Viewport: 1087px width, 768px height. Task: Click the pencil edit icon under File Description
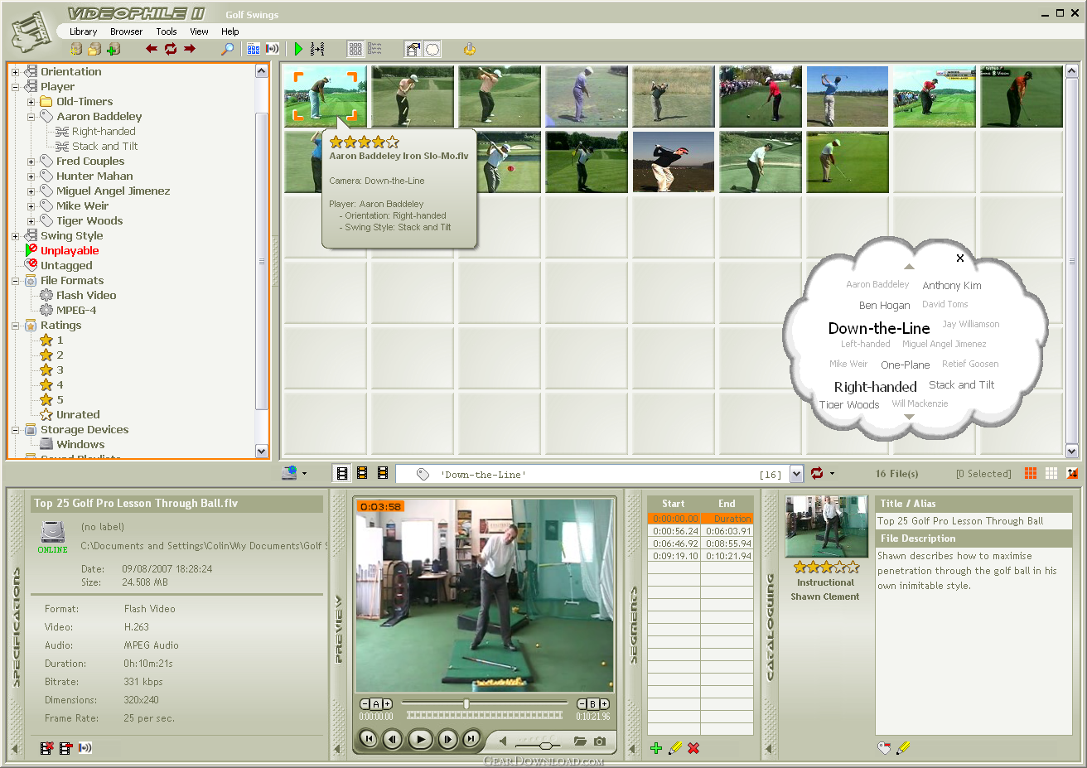903,748
